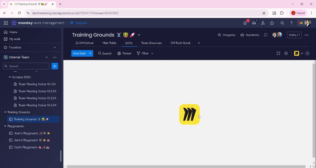Bookmark this page with star icon
The image size is (316, 168).
tap(264, 13)
